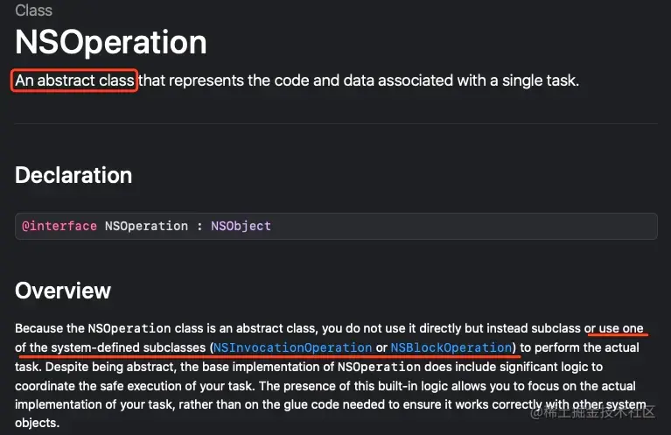Click the Declaration section heading
Viewport: 671px width, 435px height.
point(73,175)
